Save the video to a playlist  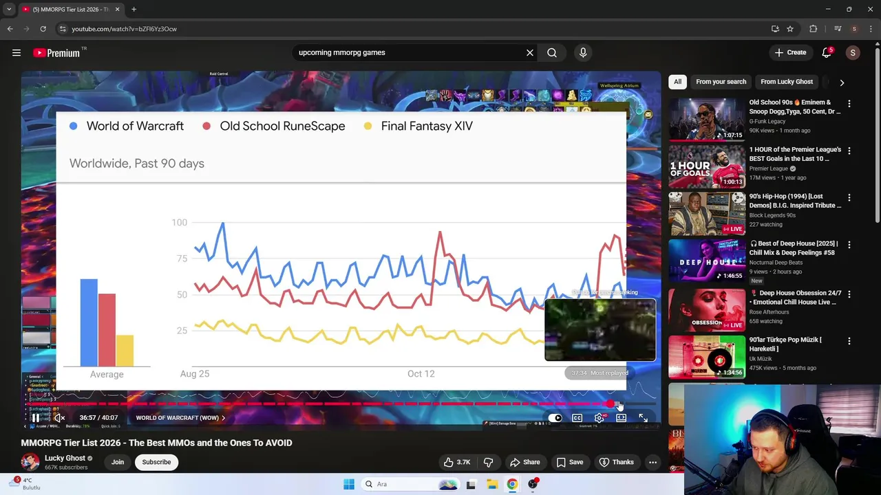click(x=570, y=462)
